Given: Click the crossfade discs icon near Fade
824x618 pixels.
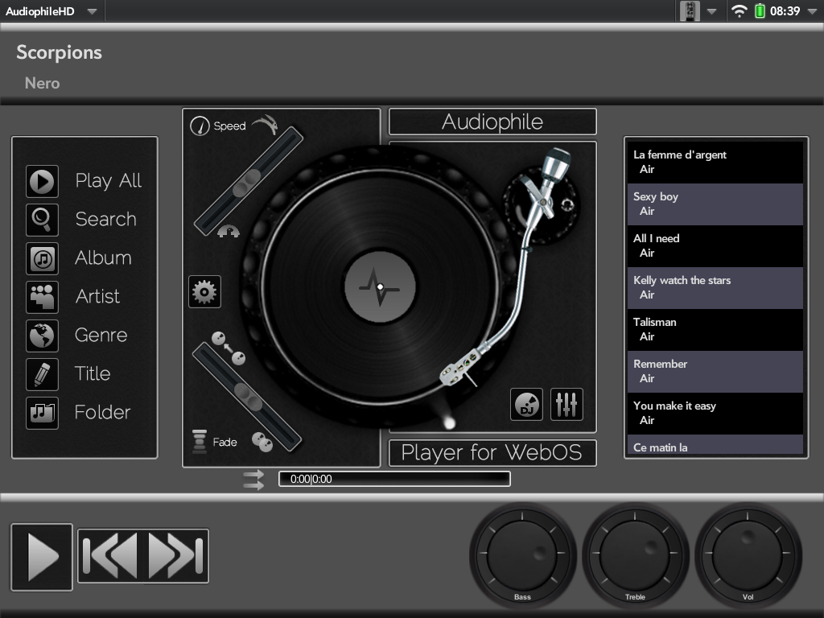Looking at the screenshot, I should click(x=262, y=442).
